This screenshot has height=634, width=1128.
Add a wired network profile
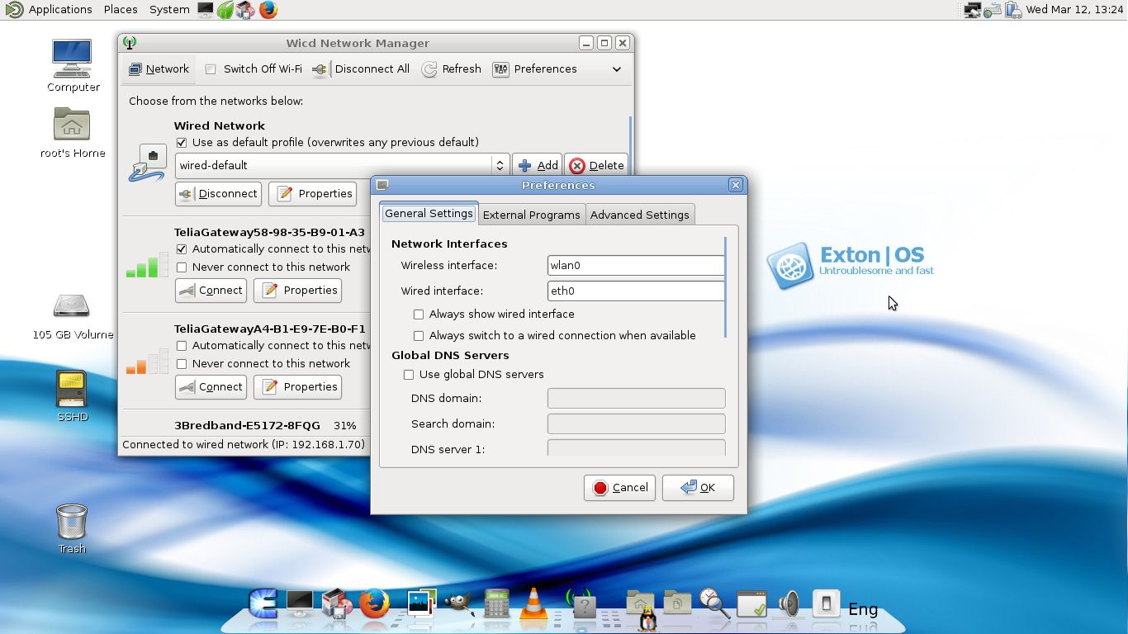pos(538,165)
